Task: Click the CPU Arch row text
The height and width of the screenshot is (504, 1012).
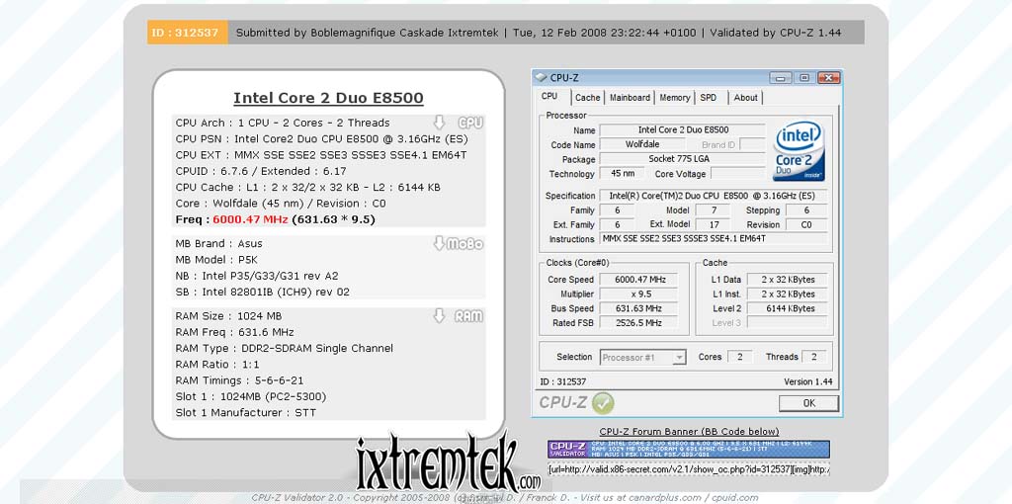Action: tap(283, 123)
